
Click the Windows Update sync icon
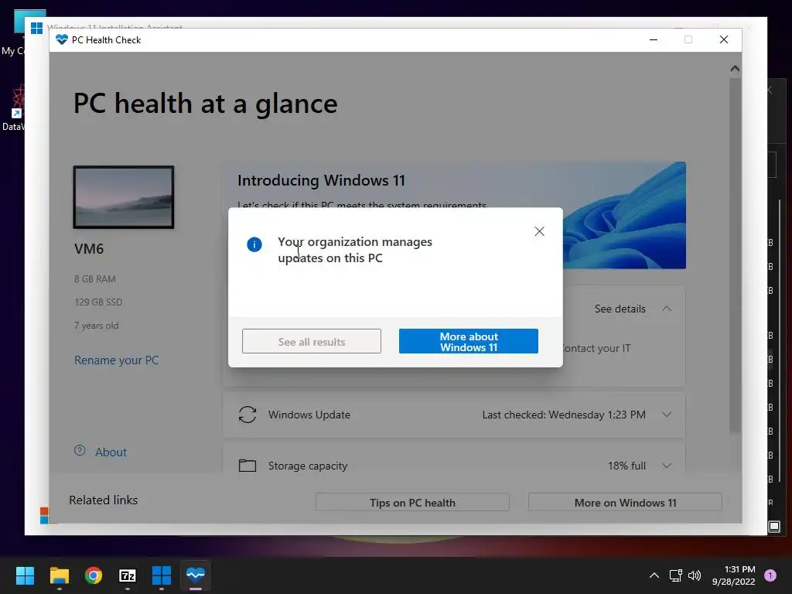[x=247, y=415]
